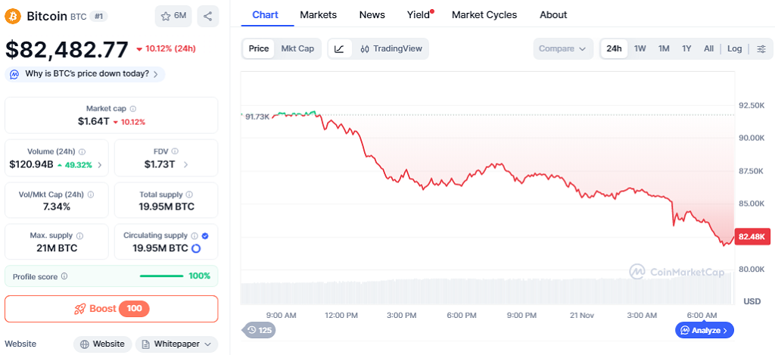
Task: Click the Profile score info icon
Action: [64, 277]
